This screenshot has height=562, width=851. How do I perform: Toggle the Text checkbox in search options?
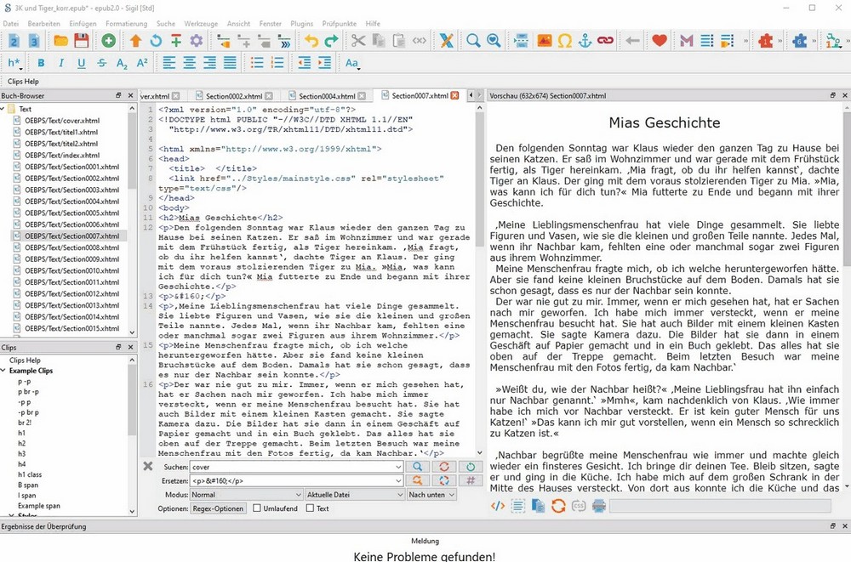point(311,508)
